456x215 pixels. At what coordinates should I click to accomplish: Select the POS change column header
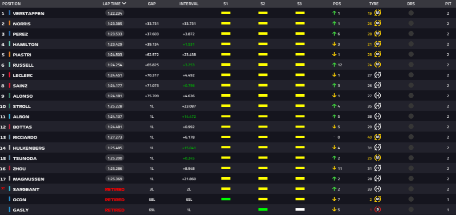click(x=337, y=4)
